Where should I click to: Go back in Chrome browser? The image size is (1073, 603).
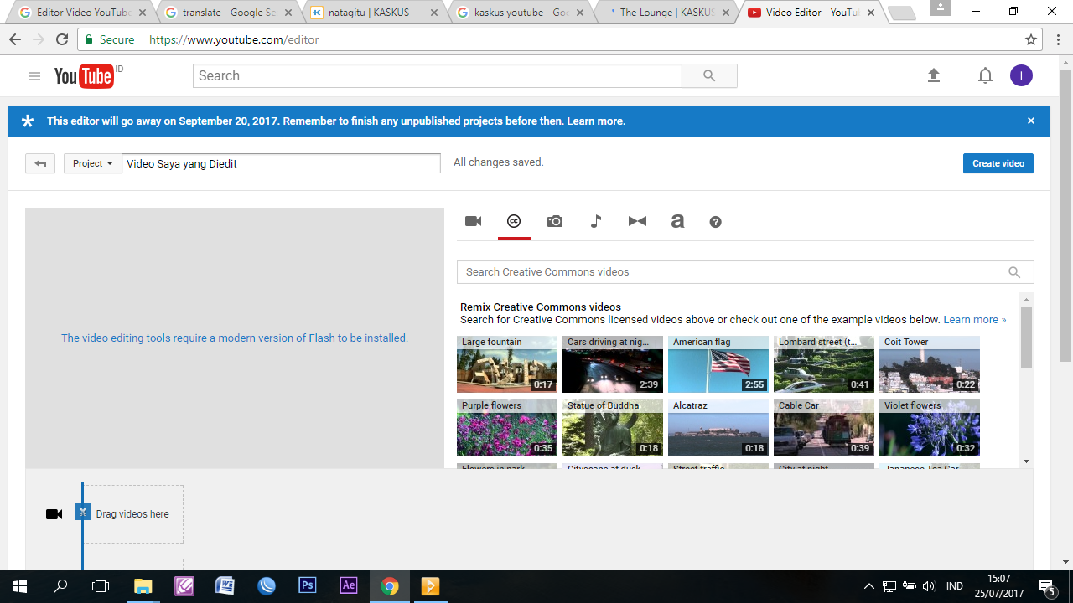15,39
